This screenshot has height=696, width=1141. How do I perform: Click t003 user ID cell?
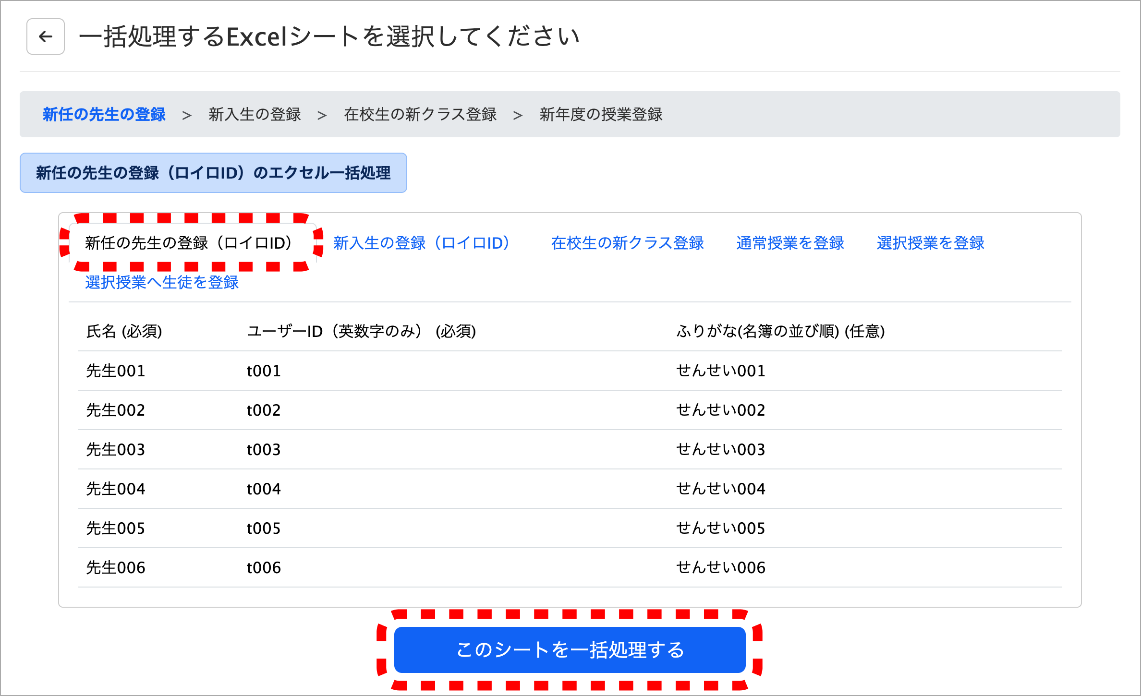click(x=263, y=449)
